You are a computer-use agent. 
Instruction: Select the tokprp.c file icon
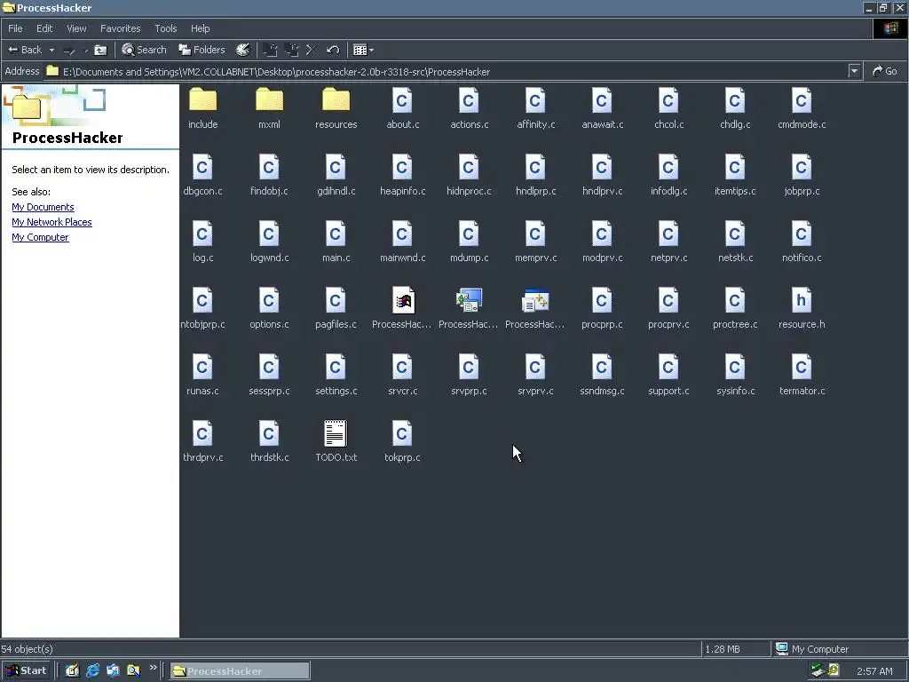click(402, 433)
